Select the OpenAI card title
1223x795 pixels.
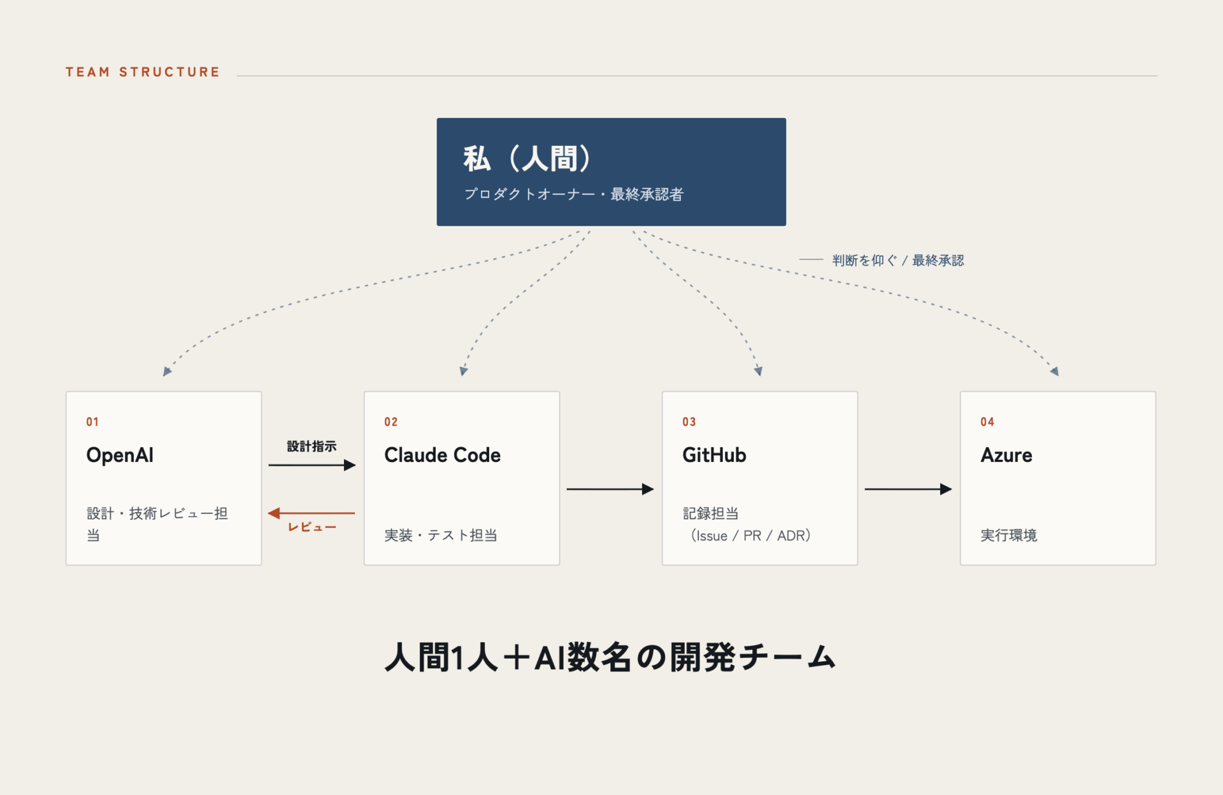(120, 455)
